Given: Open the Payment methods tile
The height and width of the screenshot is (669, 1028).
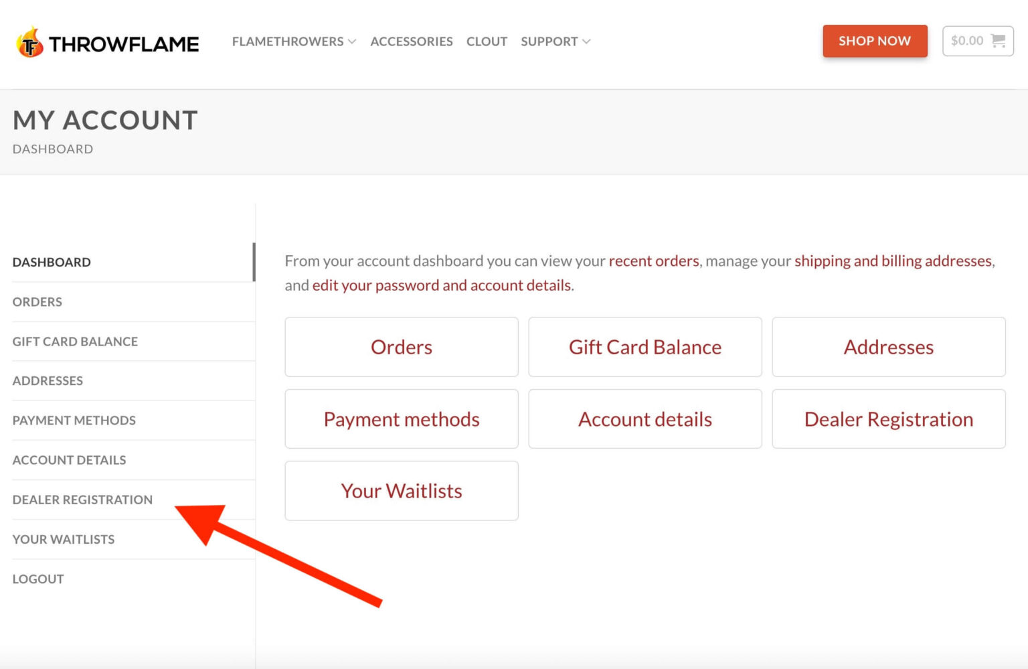Looking at the screenshot, I should pos(402,419).
